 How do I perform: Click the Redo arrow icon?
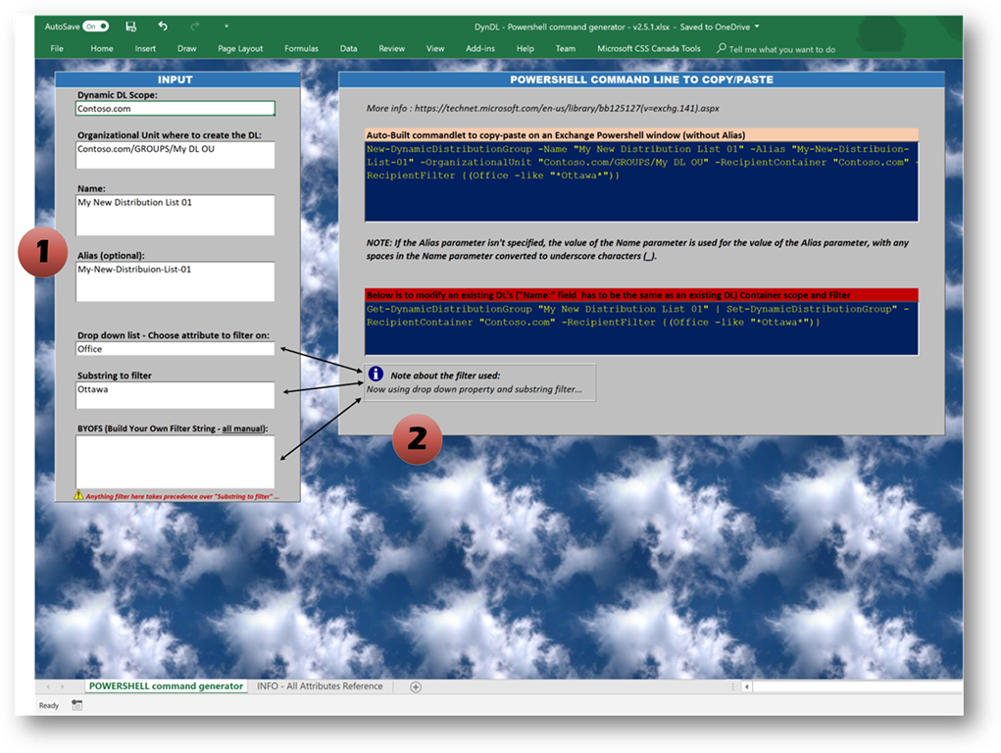(x=195, y=26)
